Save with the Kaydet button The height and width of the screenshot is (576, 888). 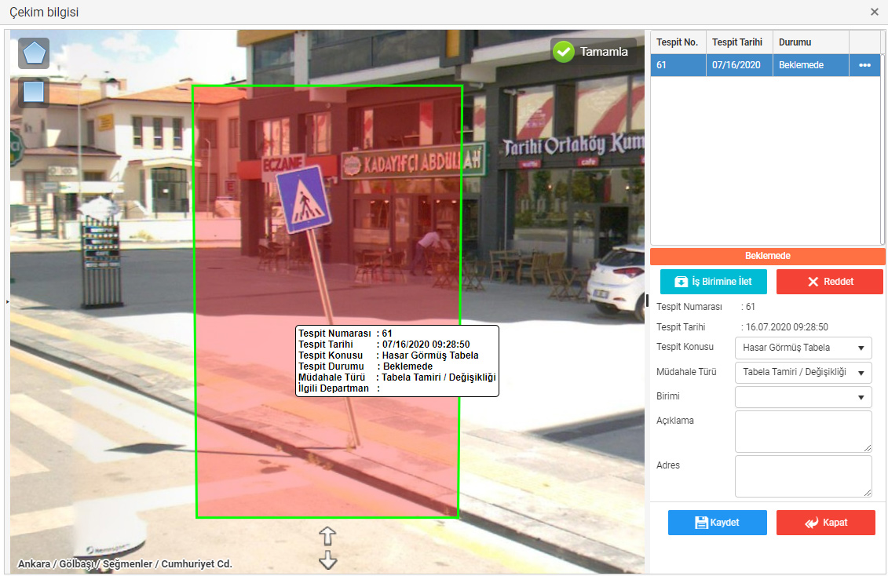[x=717, y=523]
